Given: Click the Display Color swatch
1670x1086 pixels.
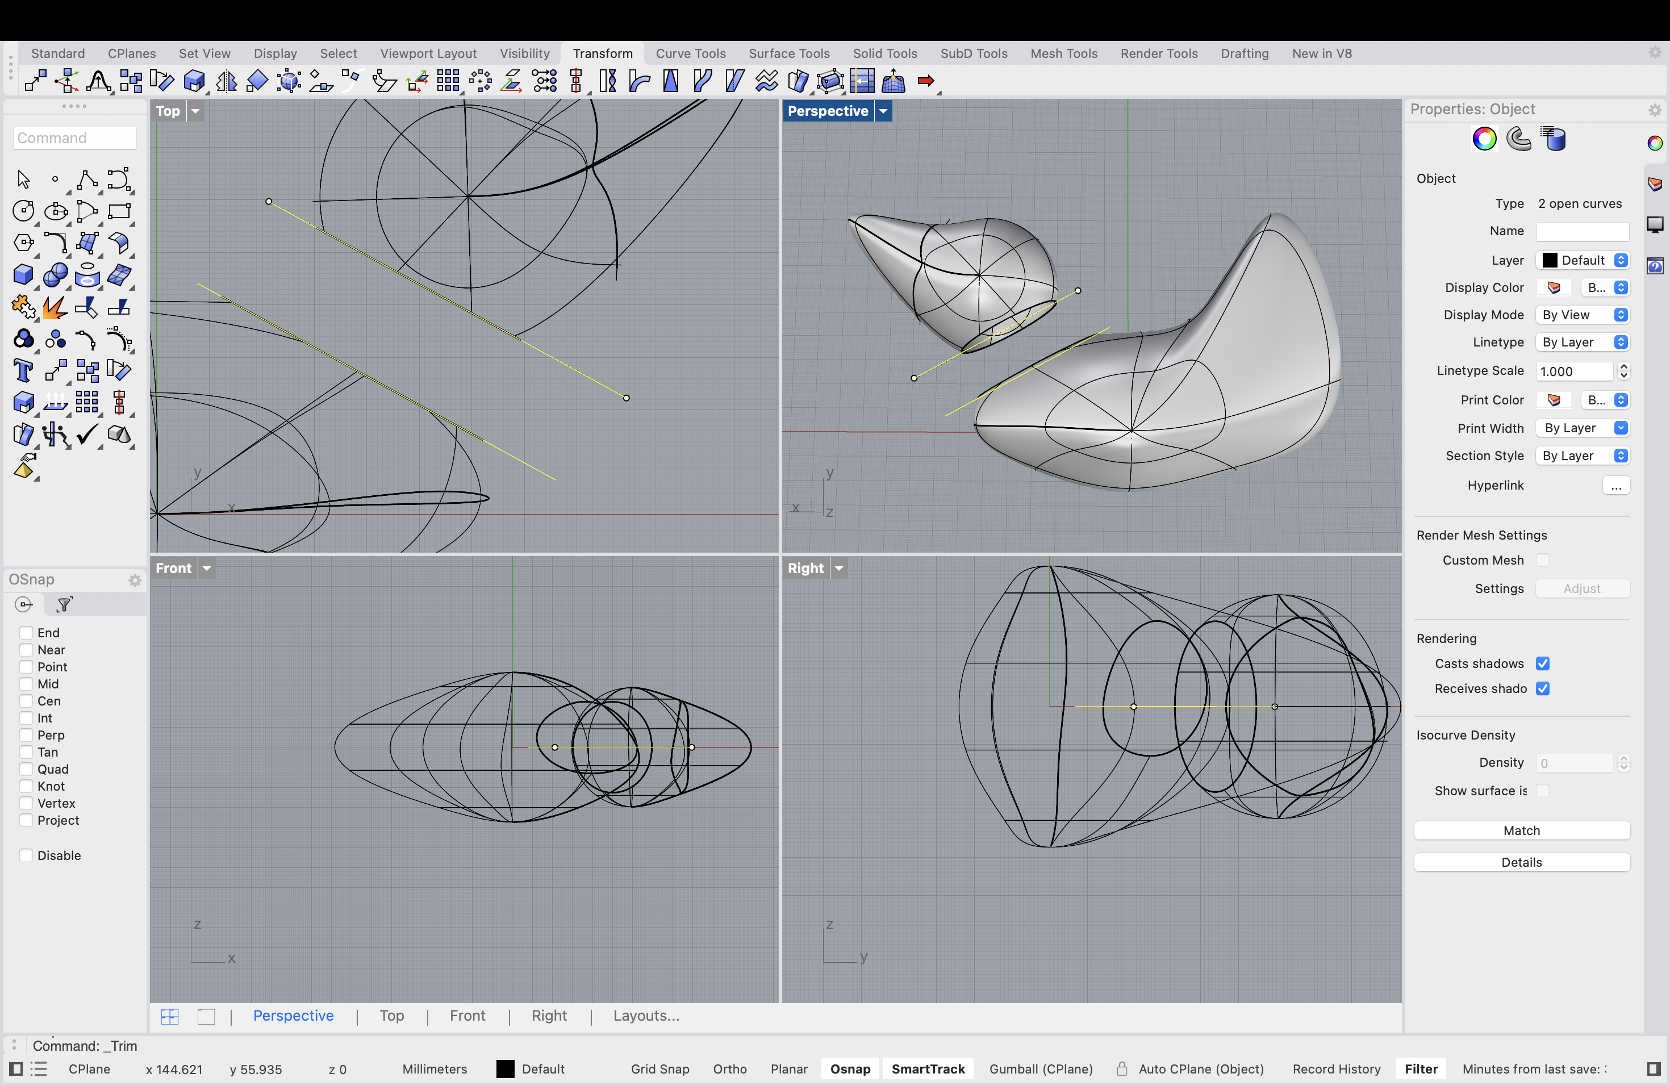Looking at the screenshot, I should [x=1554, y=287].
